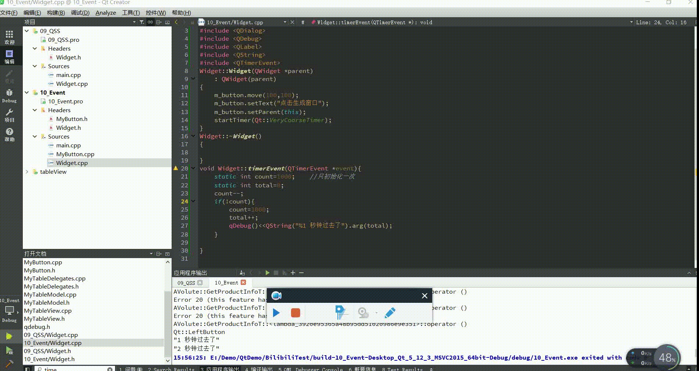This screenshot has width=699, height=371.
Task: Click the recorder's flag marker tool
Action: coord(341,312)
